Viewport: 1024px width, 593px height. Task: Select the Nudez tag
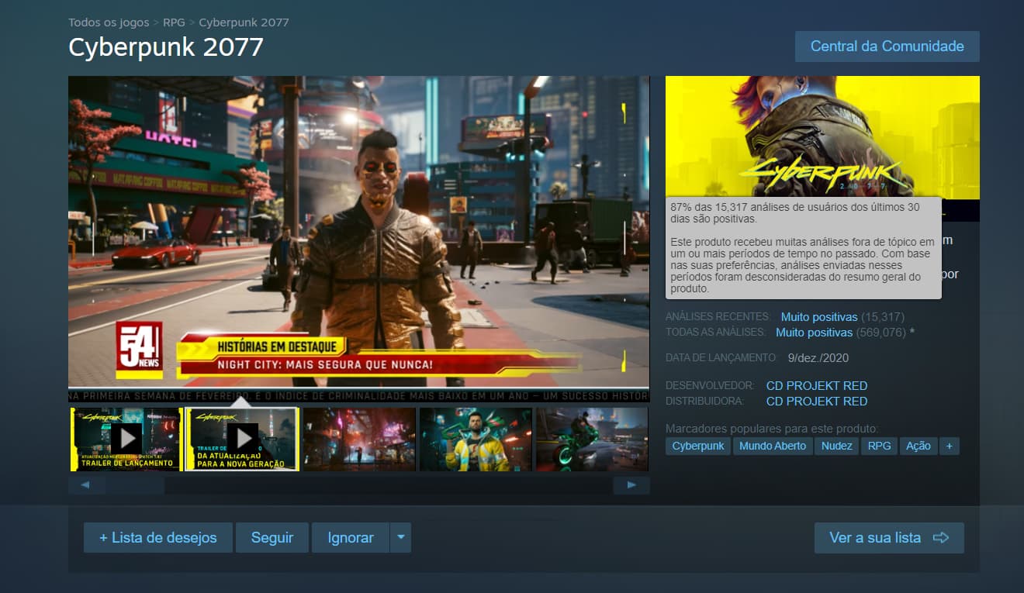tap(836, 446)
